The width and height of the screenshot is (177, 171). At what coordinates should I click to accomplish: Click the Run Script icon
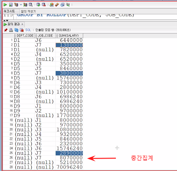[x=11, y=5]
